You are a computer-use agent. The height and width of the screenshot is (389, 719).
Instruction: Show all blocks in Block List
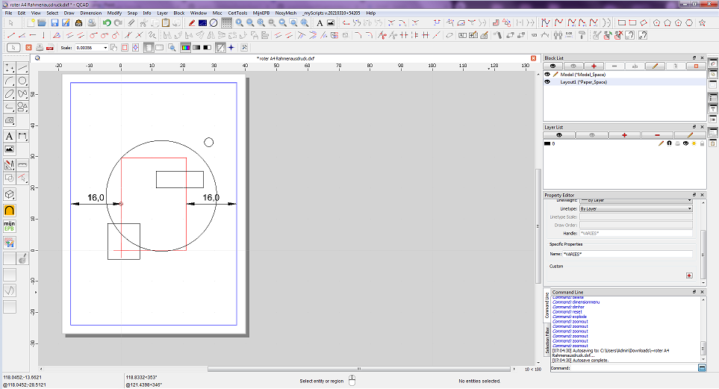click(553, 66)
